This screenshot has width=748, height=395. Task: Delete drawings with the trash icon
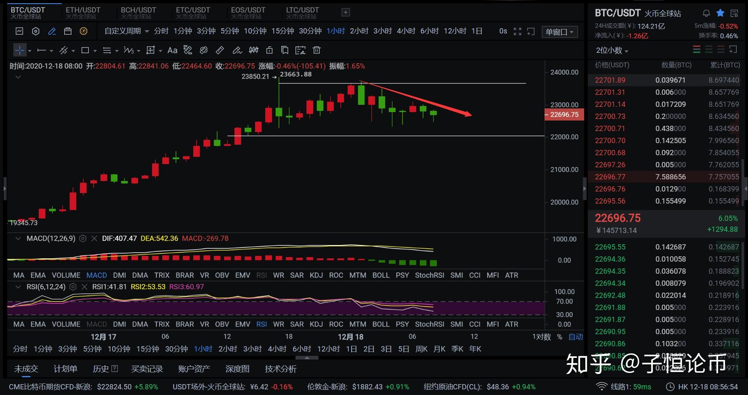pyautogui.click(x=317, y=50)
